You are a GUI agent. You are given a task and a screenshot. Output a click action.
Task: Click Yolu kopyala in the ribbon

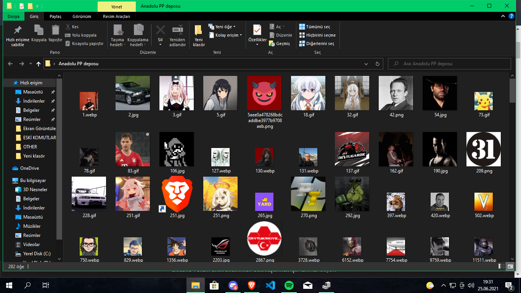point(80,35)
